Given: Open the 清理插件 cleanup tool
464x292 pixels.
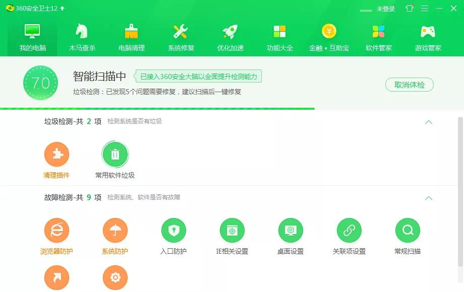Looking at the screenshot, I should click(x=57, y=155).
